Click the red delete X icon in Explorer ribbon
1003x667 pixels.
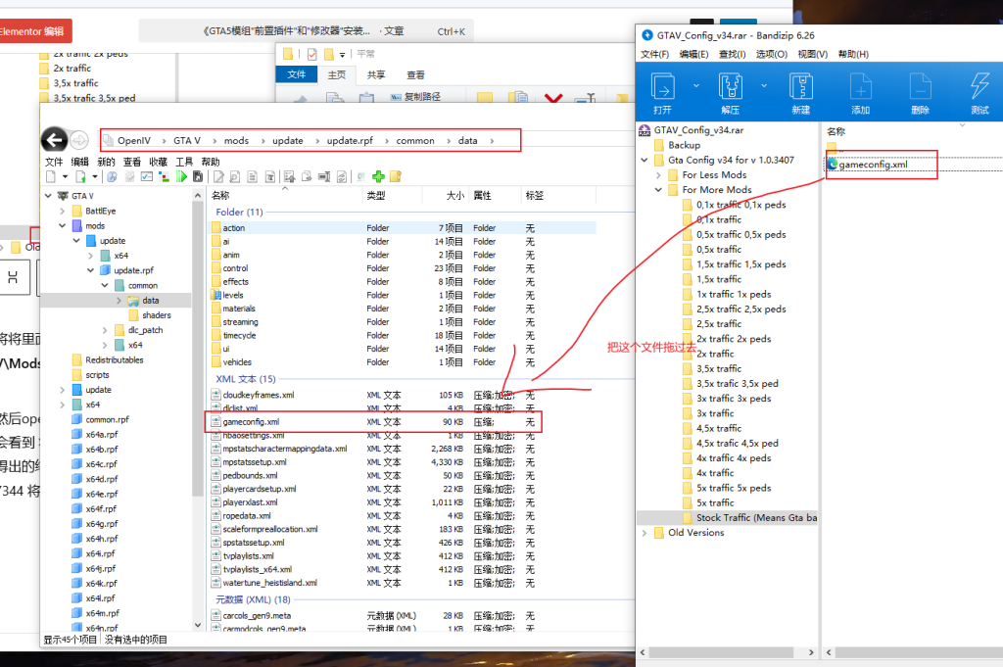[x=553, y=98]
